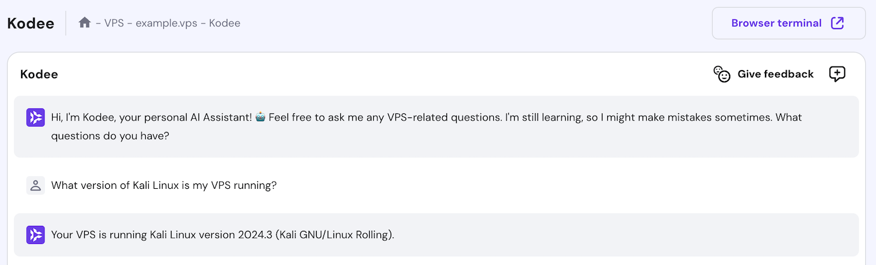The image size is (876, 265).
Task: Start a new chat with the plus bubble icon
Action: (x=837, y=74)
